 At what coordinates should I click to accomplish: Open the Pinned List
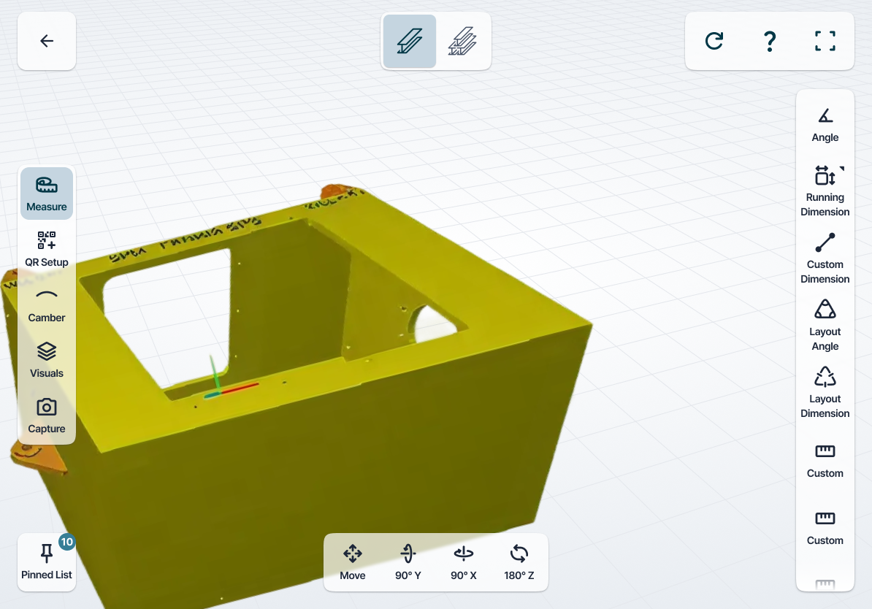point(47,562)
